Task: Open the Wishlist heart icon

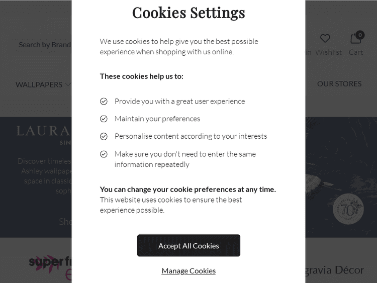Action: click(x=325, y=39)
